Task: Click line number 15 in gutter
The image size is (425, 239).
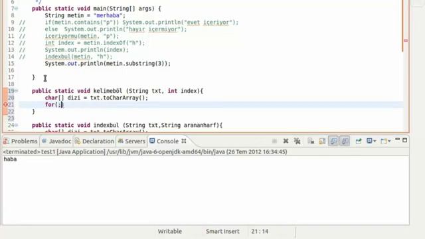Action: [11, 64]
